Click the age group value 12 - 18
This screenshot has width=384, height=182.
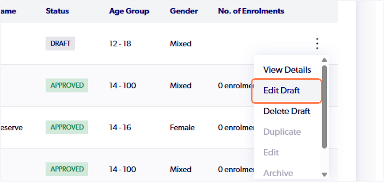pos(120,44)
